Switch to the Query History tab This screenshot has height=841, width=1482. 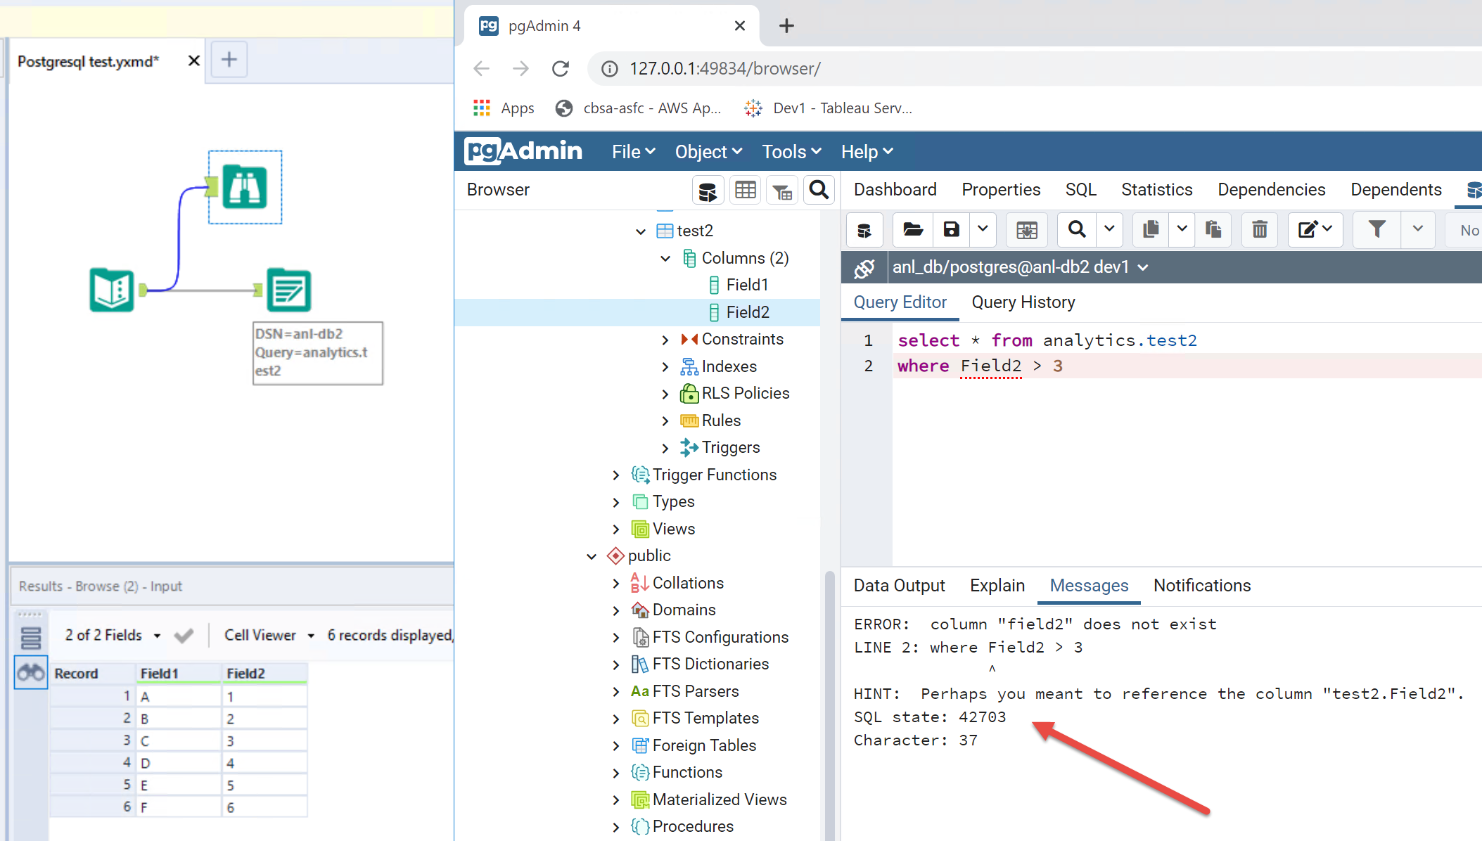click(x=1023, y=302)
